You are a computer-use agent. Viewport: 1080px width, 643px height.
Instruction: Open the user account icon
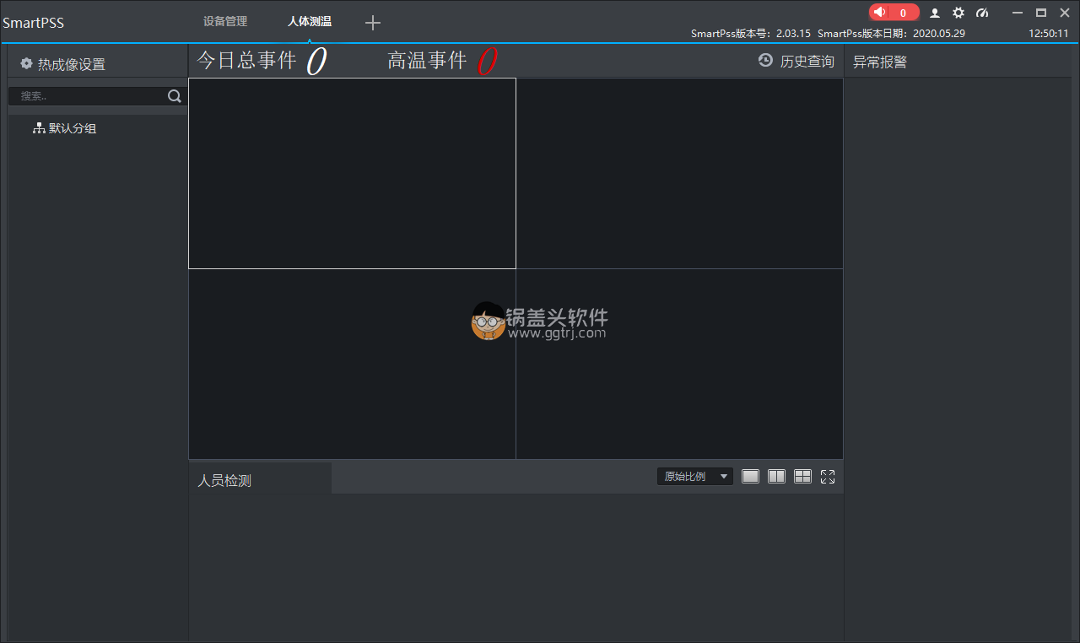[935, 13]
